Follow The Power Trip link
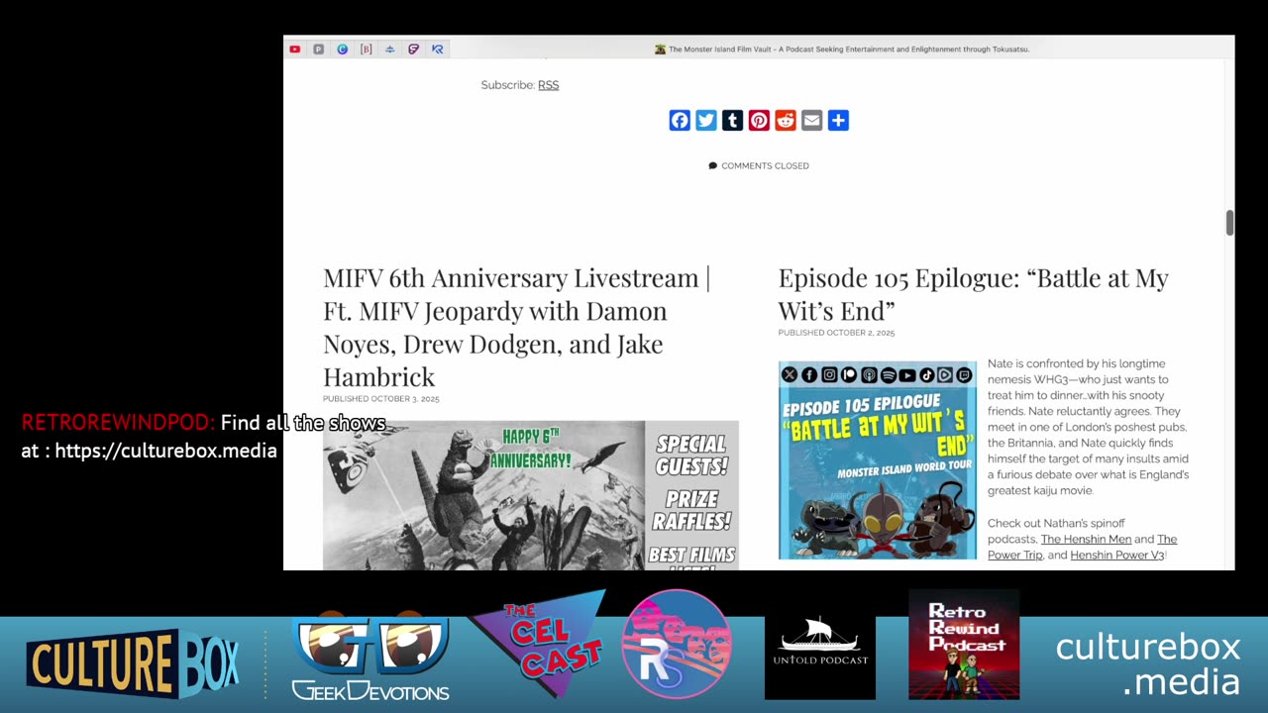The height and width of the screenshot is (713, 1268). 1082,547
